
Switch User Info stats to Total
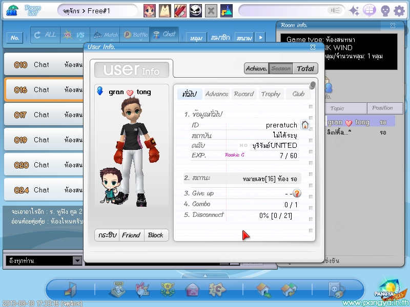pos(305,69)
